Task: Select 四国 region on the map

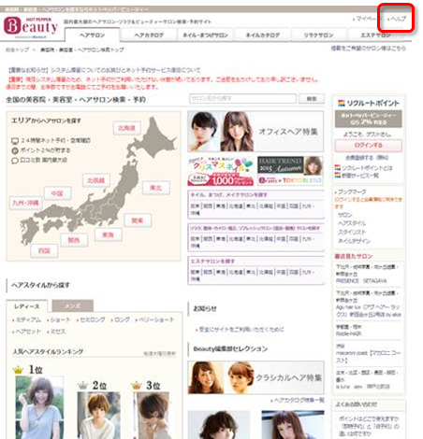Action: (x=44, y=250)
